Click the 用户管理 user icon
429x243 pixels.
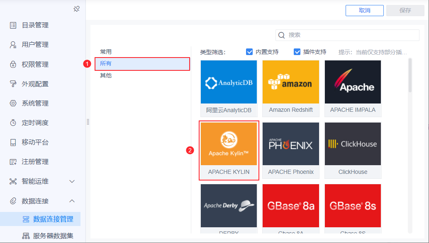pos(13,45)
